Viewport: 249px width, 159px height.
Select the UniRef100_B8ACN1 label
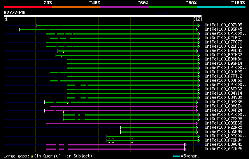pos(223,145)
